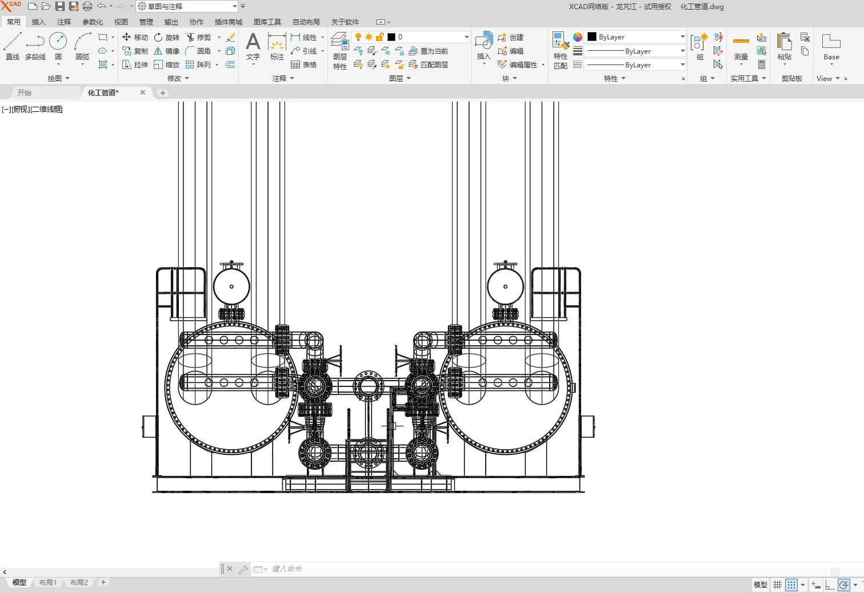Click the eraser icon in 修改 panel
This screenshot has width=864, height=593.
point(230,37)
